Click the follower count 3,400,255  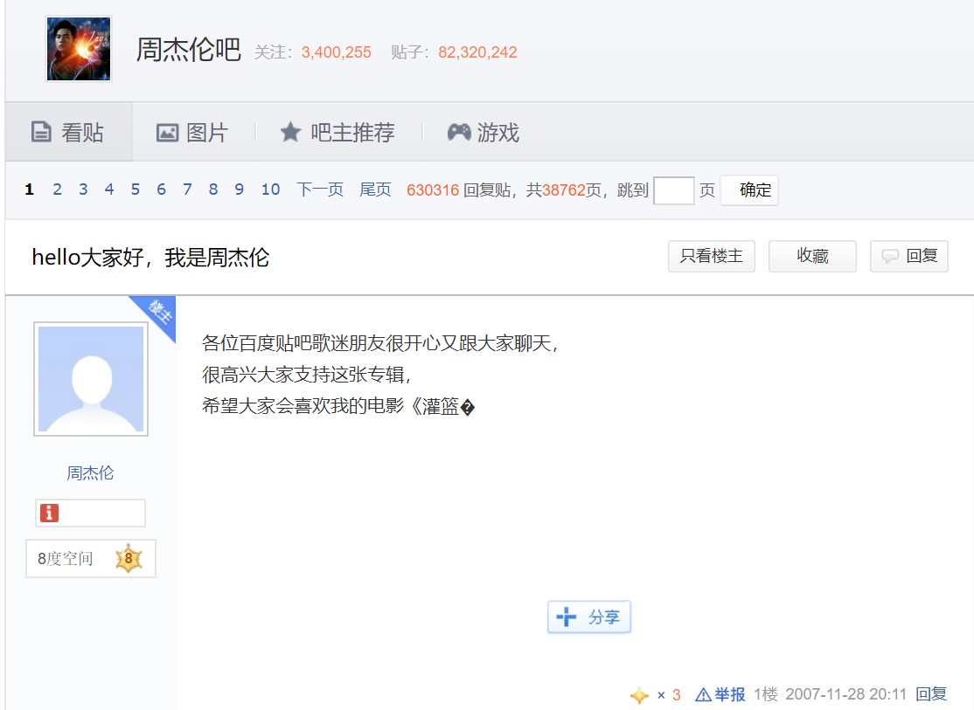click(x=336, y=52)
